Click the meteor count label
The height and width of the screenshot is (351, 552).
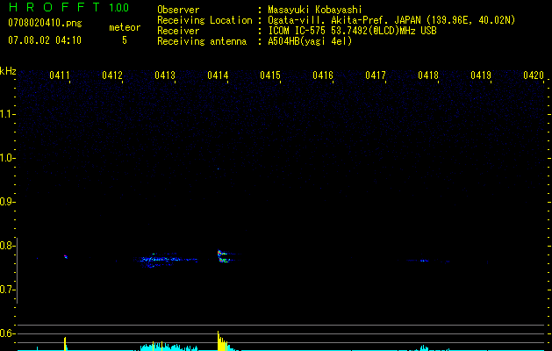pos(125,27)
